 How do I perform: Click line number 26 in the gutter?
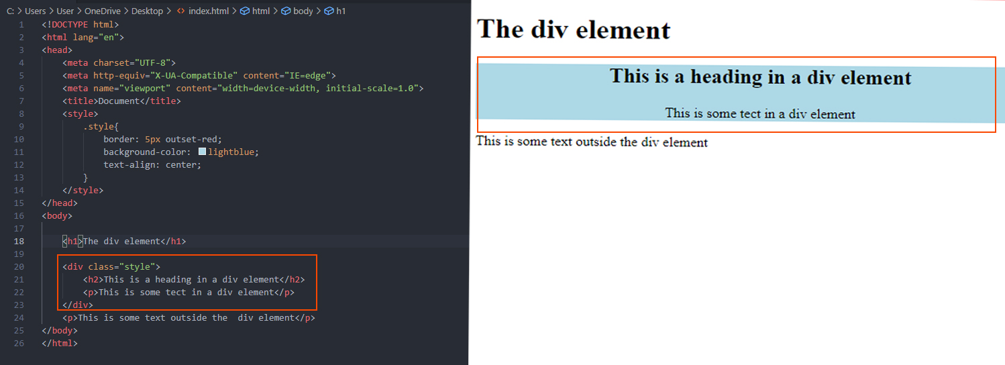[x=19, y=344]
